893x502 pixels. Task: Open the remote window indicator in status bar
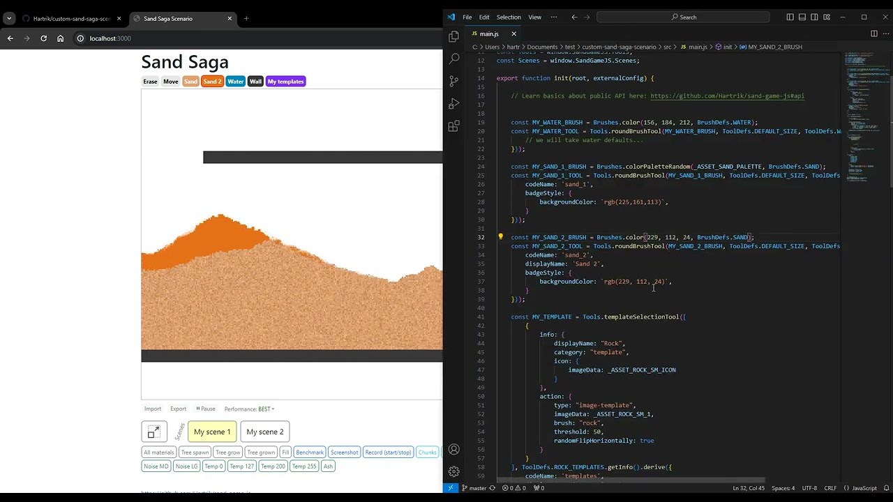[x=451, y=488]
